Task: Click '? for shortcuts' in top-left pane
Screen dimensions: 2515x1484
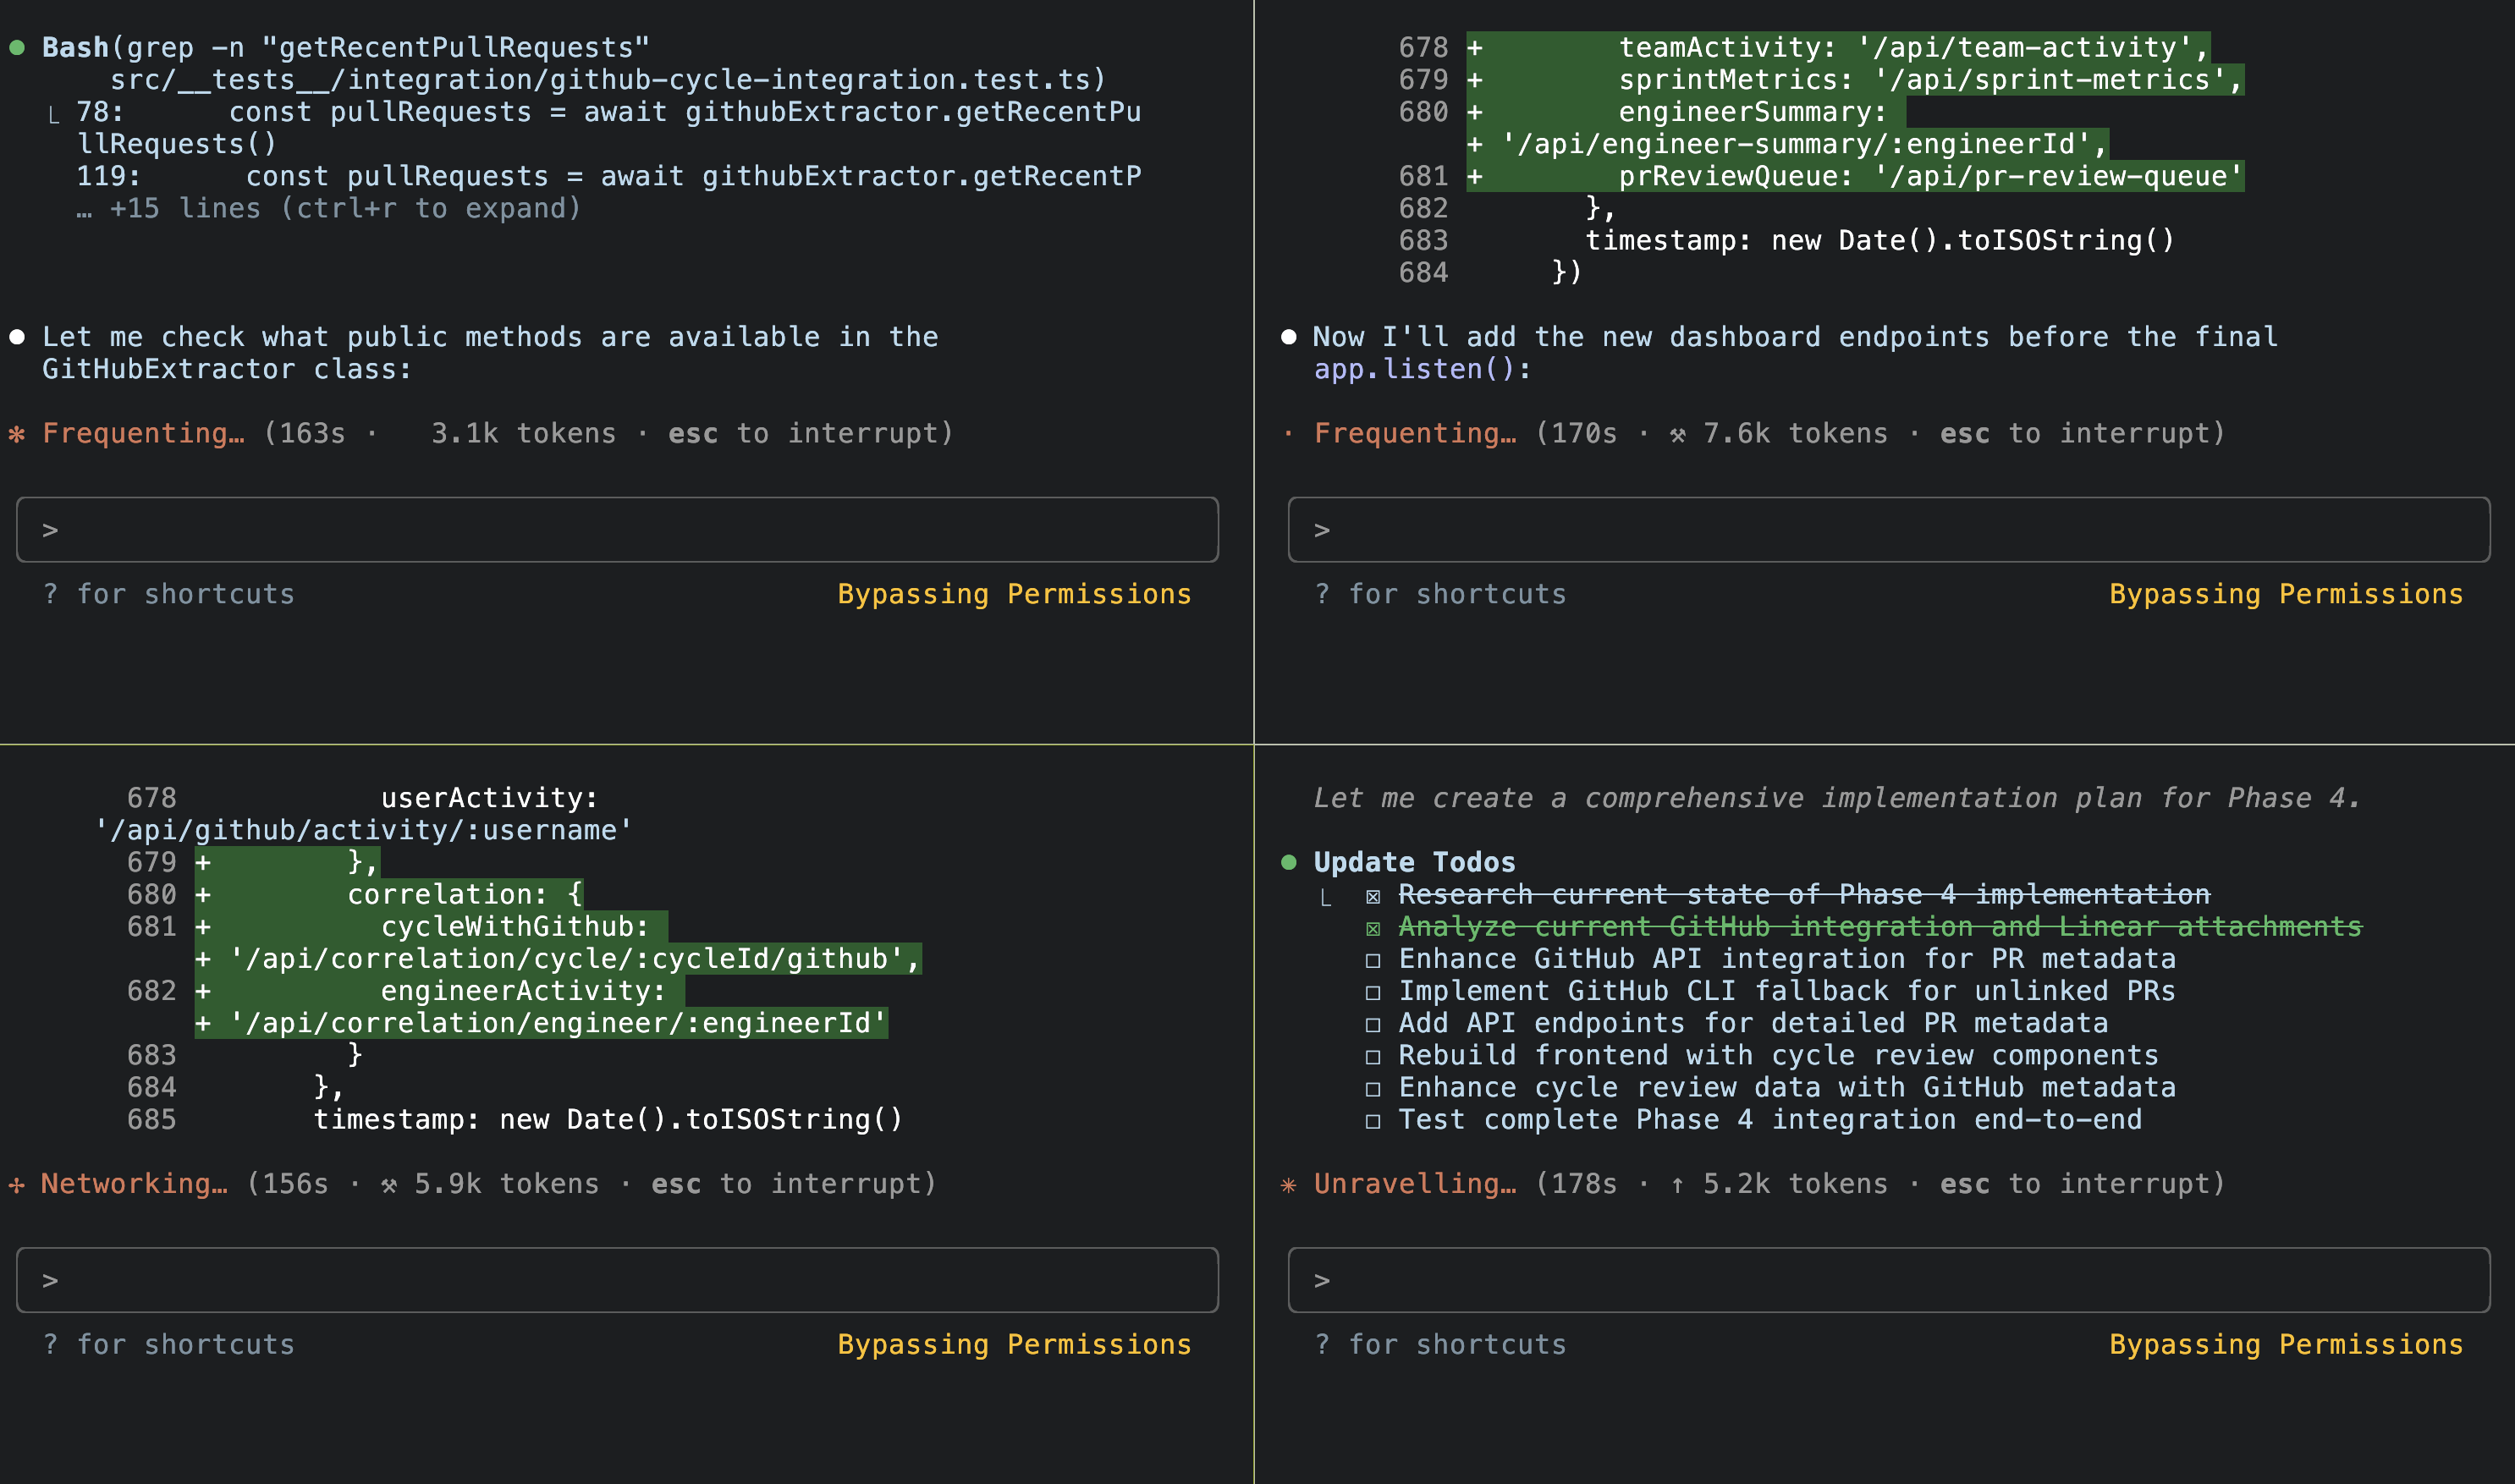Action: [x=169, y=594]
